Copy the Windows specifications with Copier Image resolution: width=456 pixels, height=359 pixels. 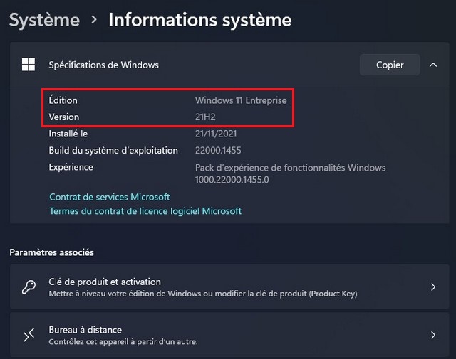390,65
